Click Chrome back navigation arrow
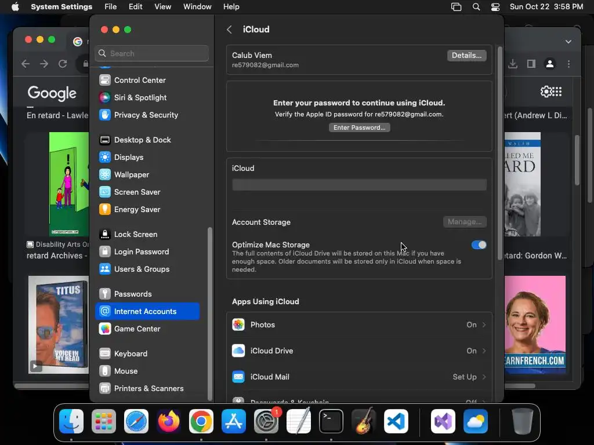This screenshot has width=594, height=445. (26, 64)
